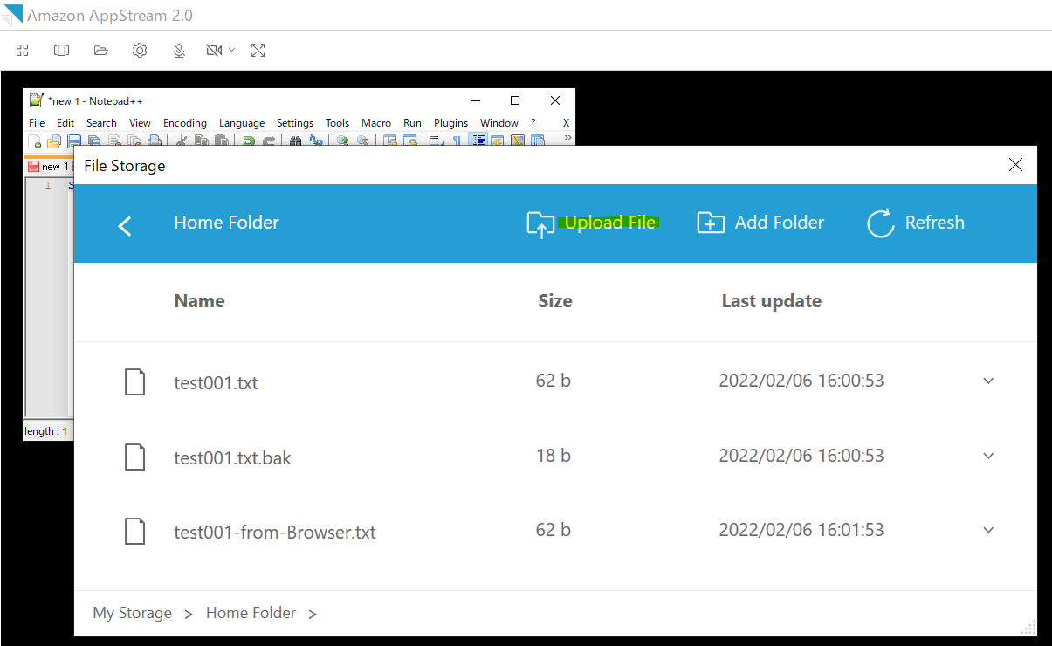This screenshot has width=1052, height=646.
Task: Click My Storage in the breadcrumb
Action: [132, 613]
